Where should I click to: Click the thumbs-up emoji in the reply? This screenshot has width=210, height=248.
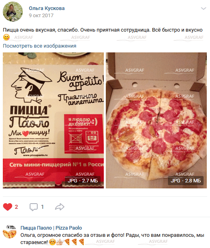tap(59, 242)
